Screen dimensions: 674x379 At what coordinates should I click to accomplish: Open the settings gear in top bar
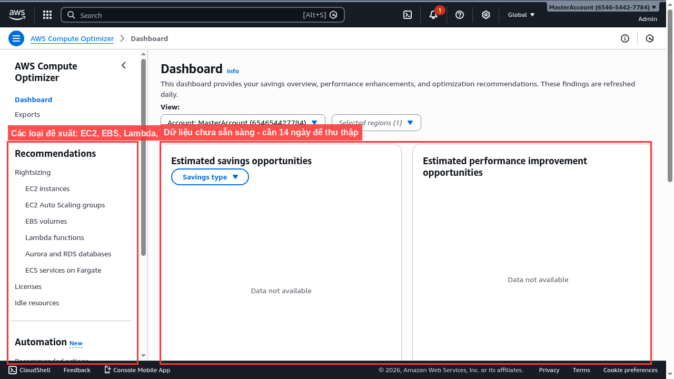[x=485, y=14]
